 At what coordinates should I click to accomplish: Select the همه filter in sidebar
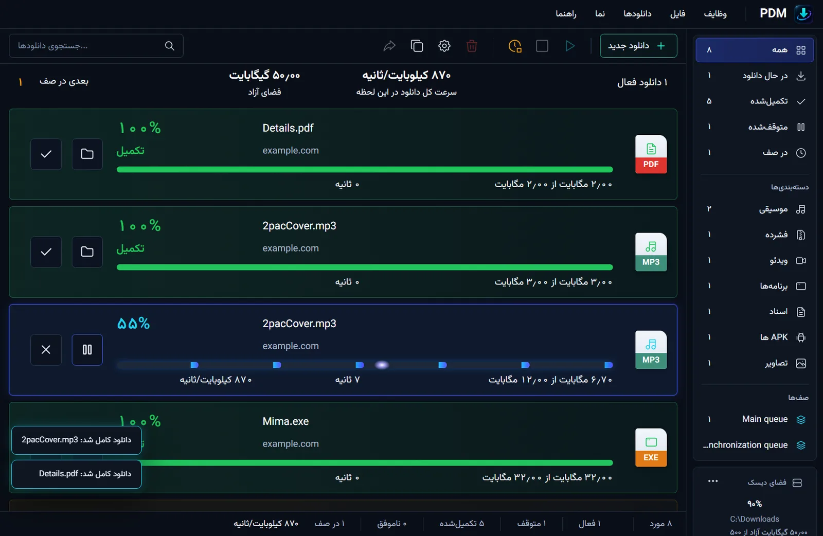tap(755, 50)
